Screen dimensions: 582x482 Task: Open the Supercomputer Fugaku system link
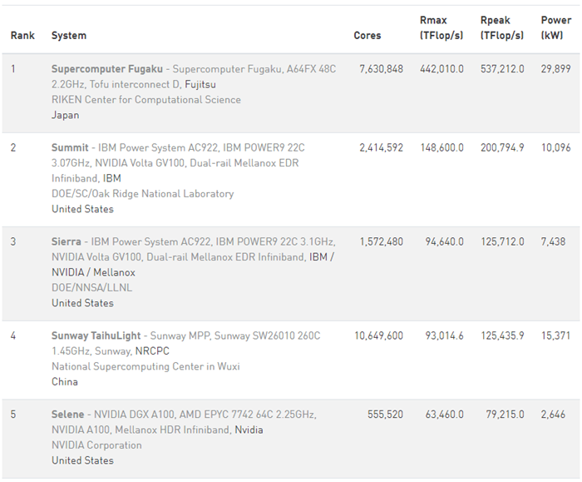pos(106,69)
